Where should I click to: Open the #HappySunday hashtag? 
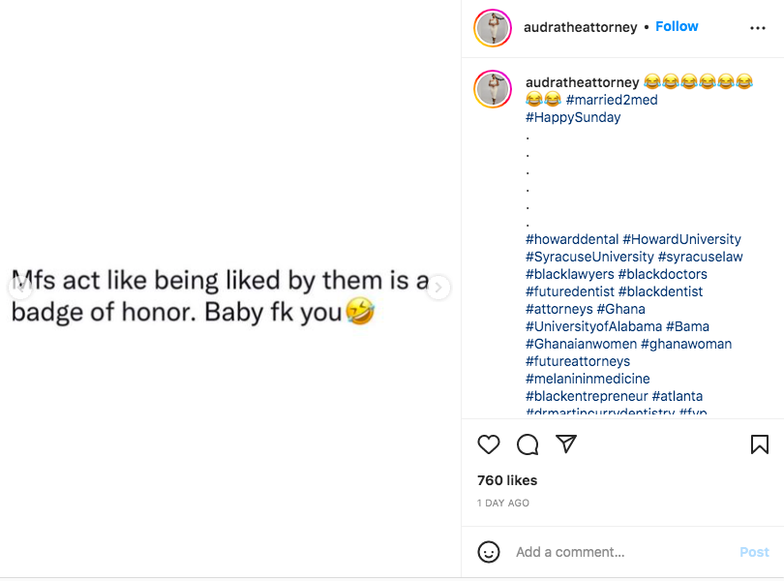coord(573,117)
